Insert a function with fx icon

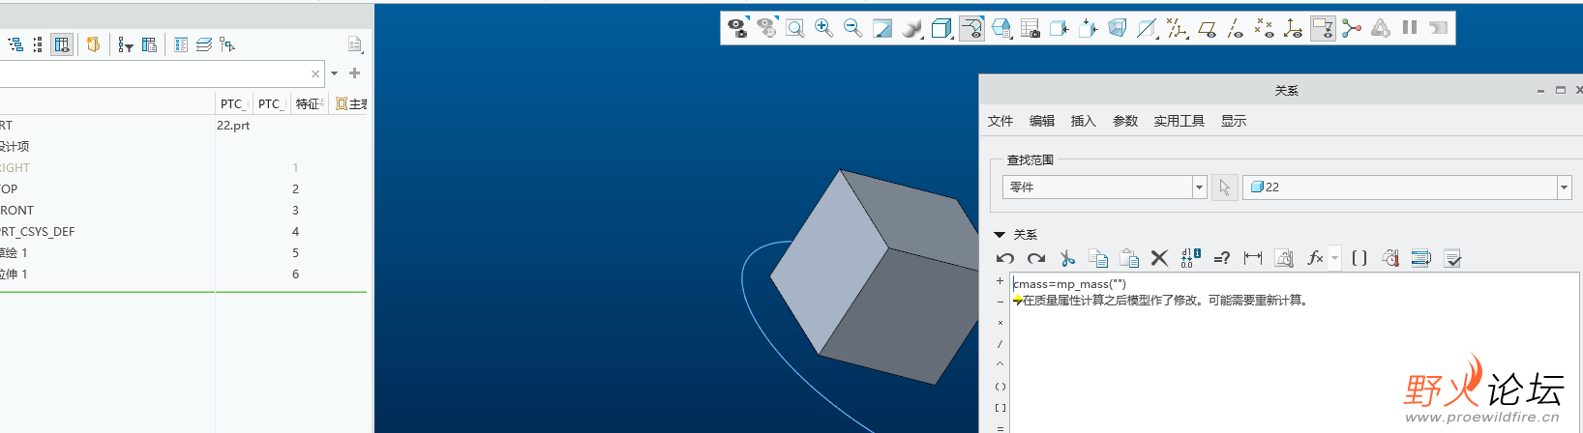point(1315,258)
